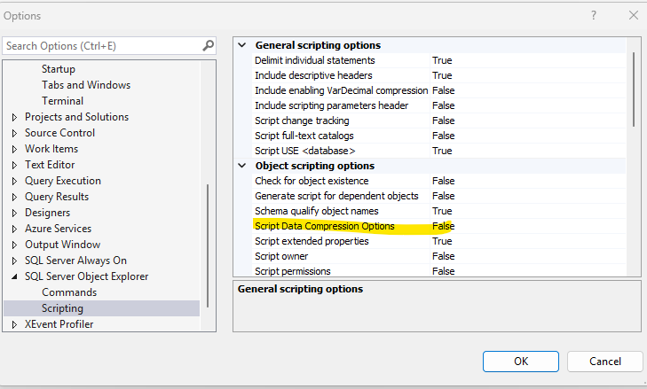Select Script owner property

pyautogui.click(x=281, y=256)
